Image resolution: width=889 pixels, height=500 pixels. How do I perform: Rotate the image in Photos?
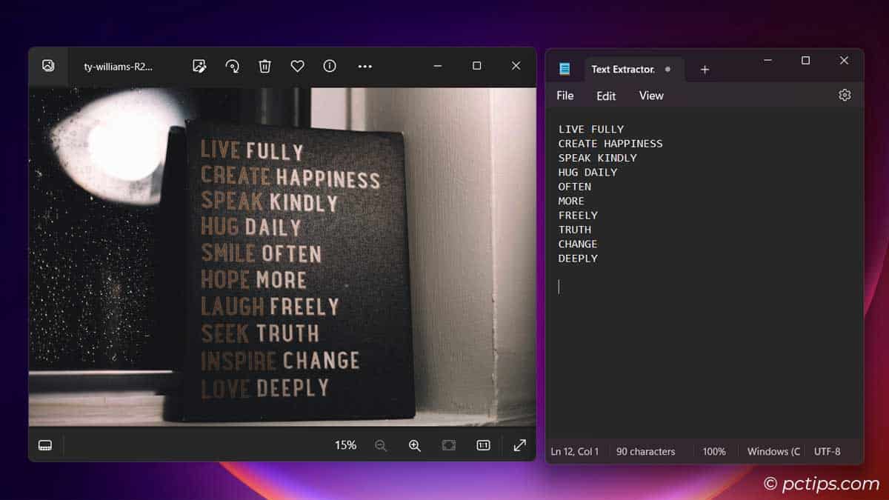tap(233, 66)
